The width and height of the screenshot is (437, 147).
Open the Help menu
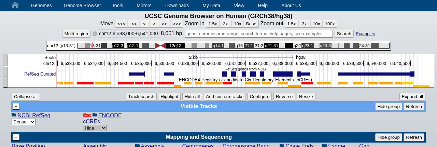click(x=263, y=5)
